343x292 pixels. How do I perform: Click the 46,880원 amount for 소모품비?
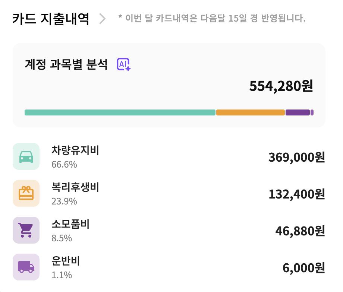click(300, 231)
